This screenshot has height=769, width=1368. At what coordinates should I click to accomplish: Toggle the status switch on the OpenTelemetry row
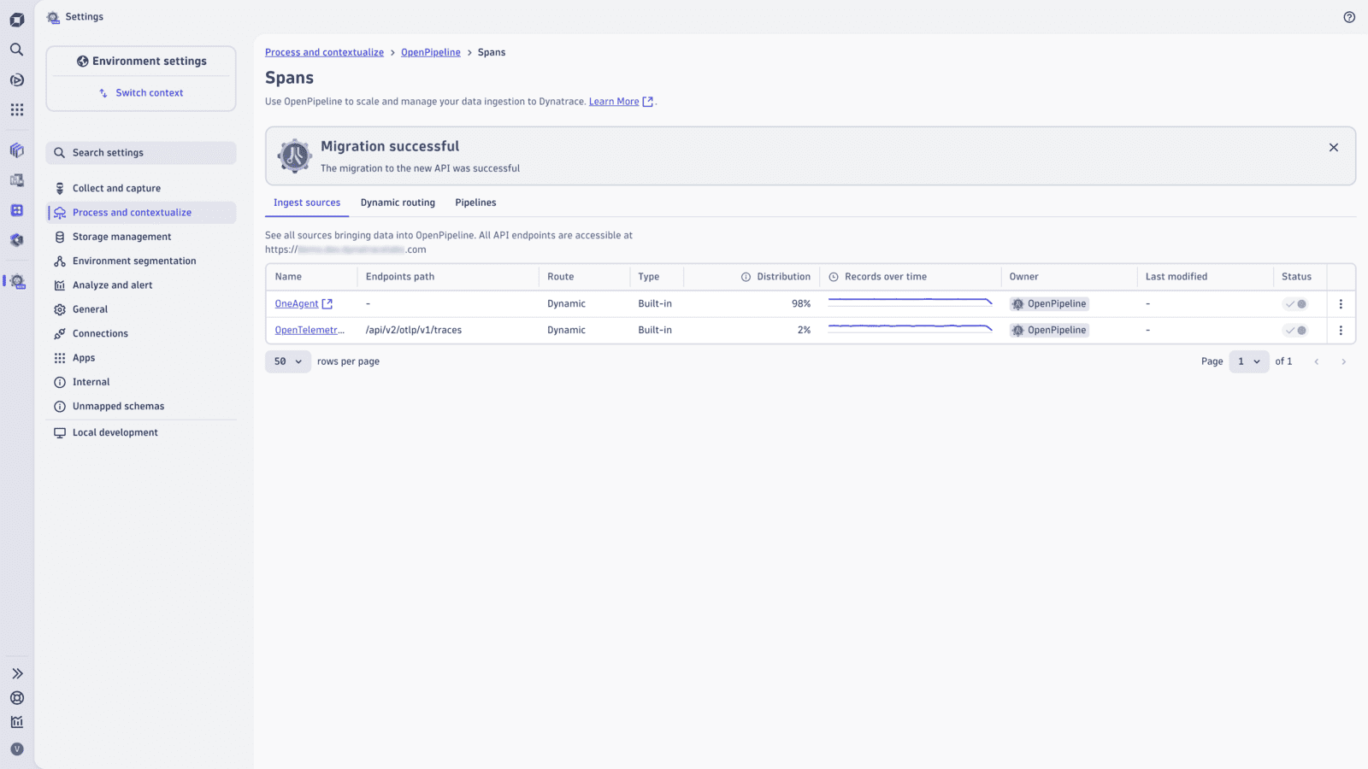click(x=1295, y=330)
